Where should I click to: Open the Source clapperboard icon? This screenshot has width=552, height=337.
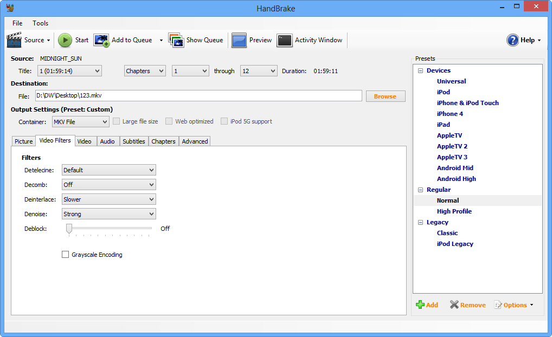14,40
